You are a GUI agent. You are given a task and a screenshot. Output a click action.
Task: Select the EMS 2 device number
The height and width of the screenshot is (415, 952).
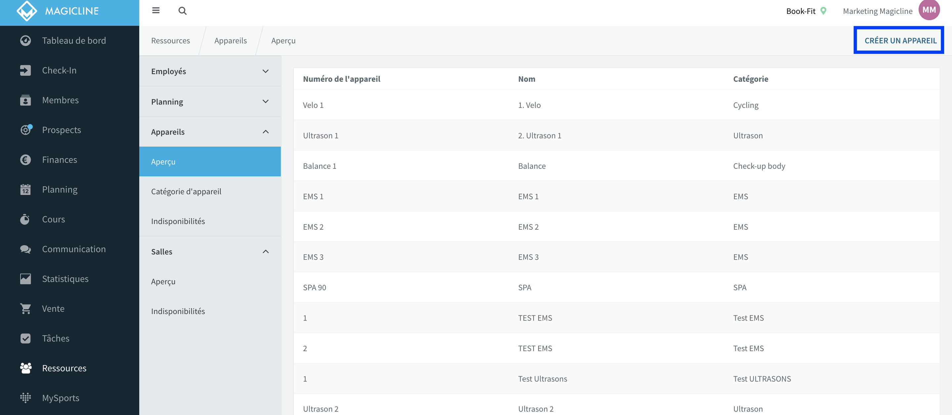[x=313, y=227]
